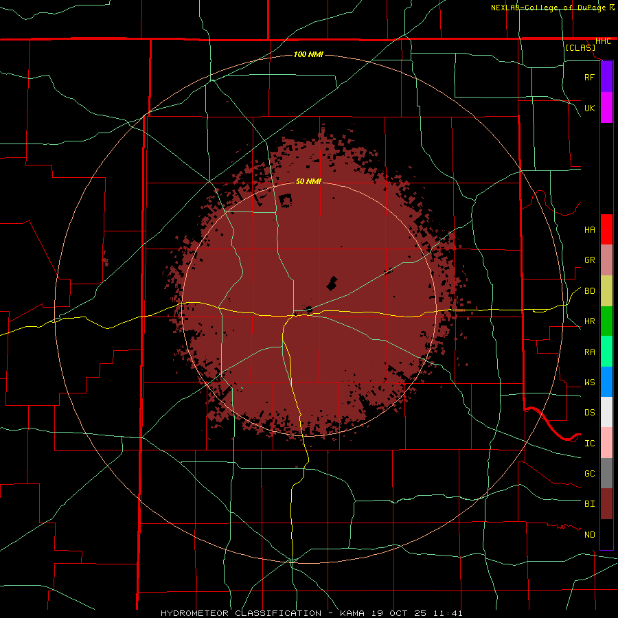Click the magenta UK legend color swatch
The height and width of the screenshot is (618, 618).
pos(606,108)
